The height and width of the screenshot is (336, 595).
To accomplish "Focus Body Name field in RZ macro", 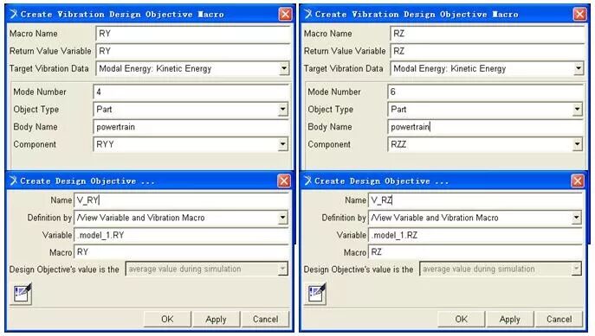I will [x=485, y=127].
